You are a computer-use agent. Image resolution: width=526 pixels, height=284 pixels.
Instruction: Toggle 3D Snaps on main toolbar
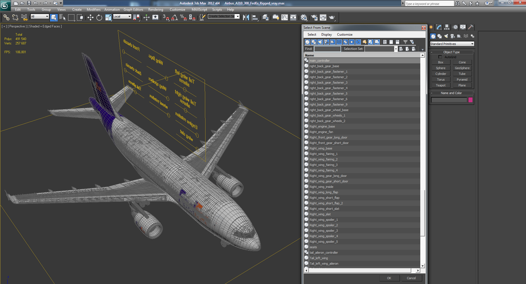[x=166, y=17]
